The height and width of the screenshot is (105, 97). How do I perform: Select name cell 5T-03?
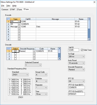[81, 27]
